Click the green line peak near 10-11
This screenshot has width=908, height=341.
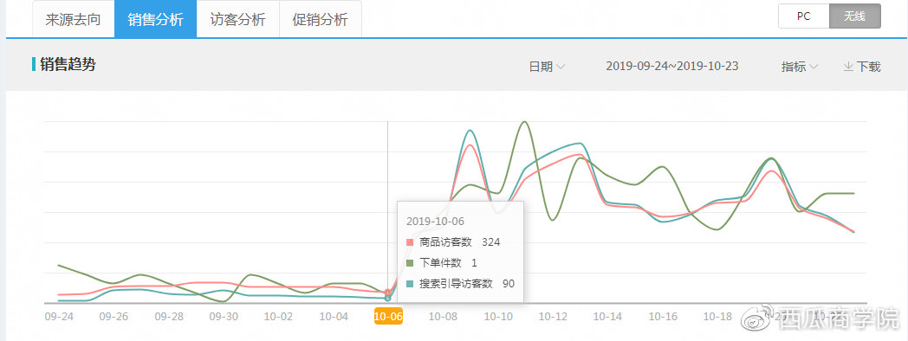click(525, 122)
